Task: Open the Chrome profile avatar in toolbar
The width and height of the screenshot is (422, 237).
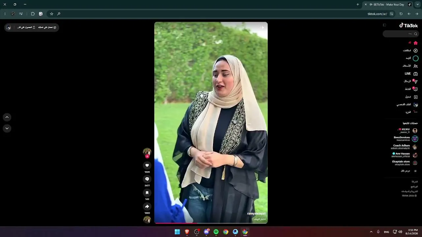Action: (x=13, y=14)
